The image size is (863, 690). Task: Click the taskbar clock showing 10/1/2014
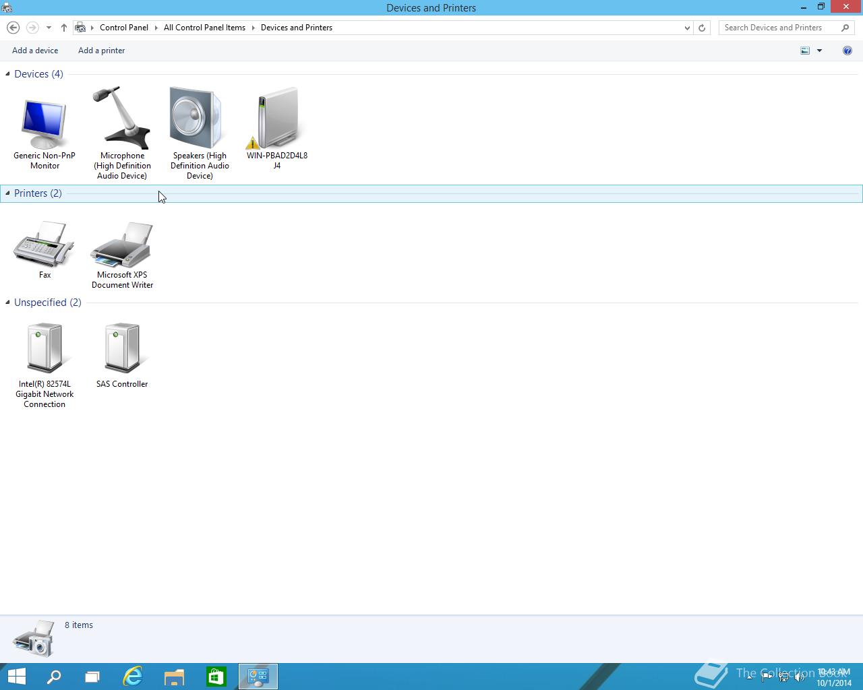click(x=834, y=677)
